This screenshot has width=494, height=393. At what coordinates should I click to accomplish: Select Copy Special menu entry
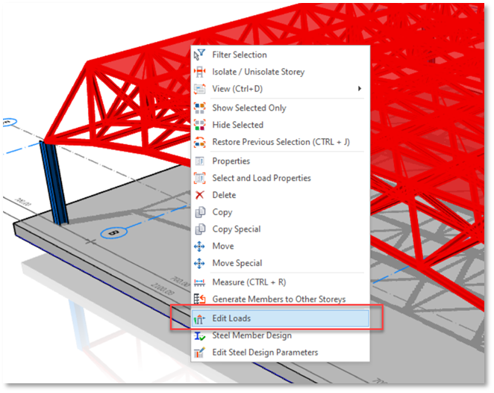tap(236, 229)
